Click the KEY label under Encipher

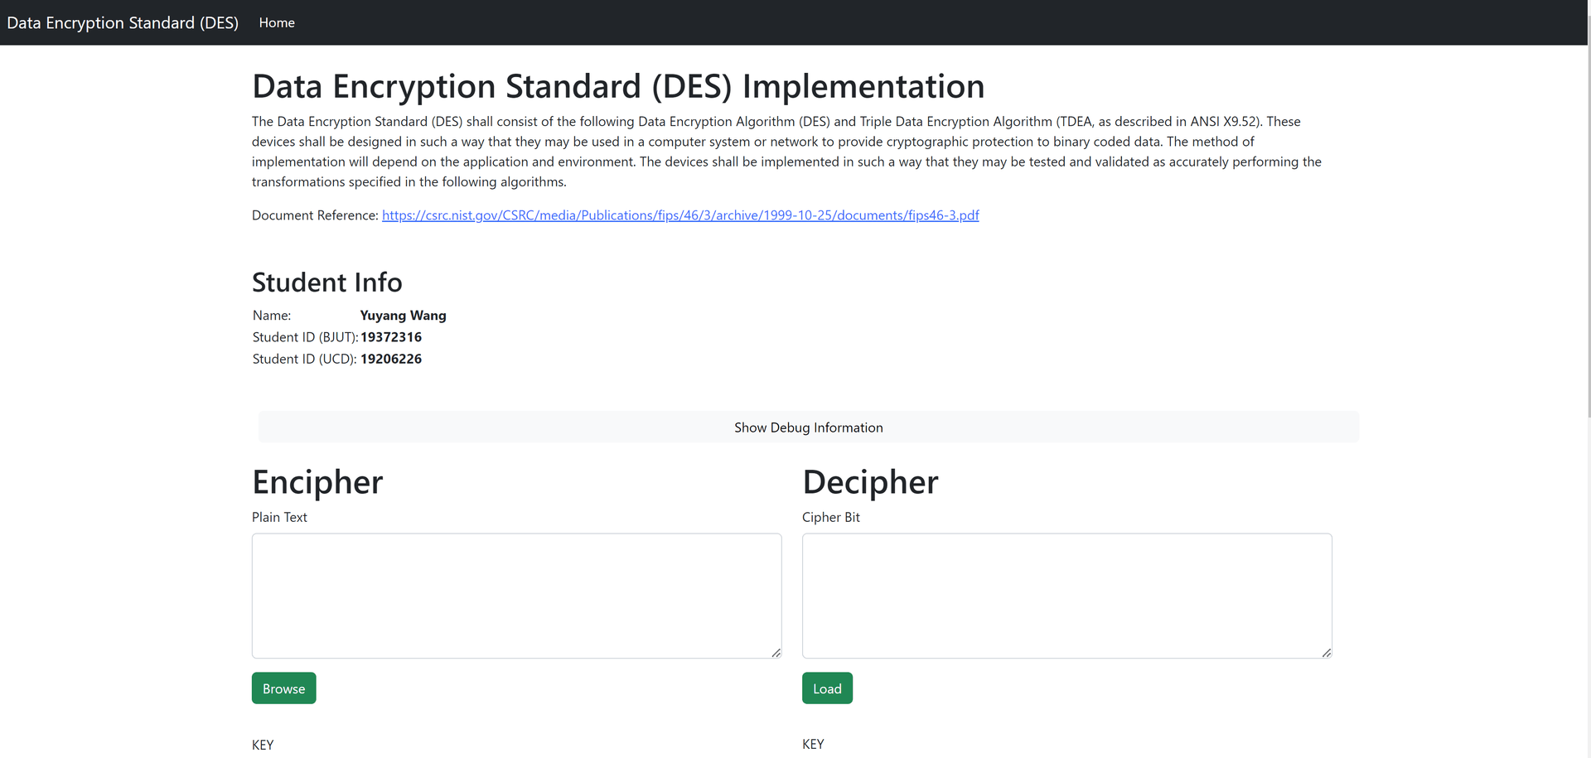[263, 745]
